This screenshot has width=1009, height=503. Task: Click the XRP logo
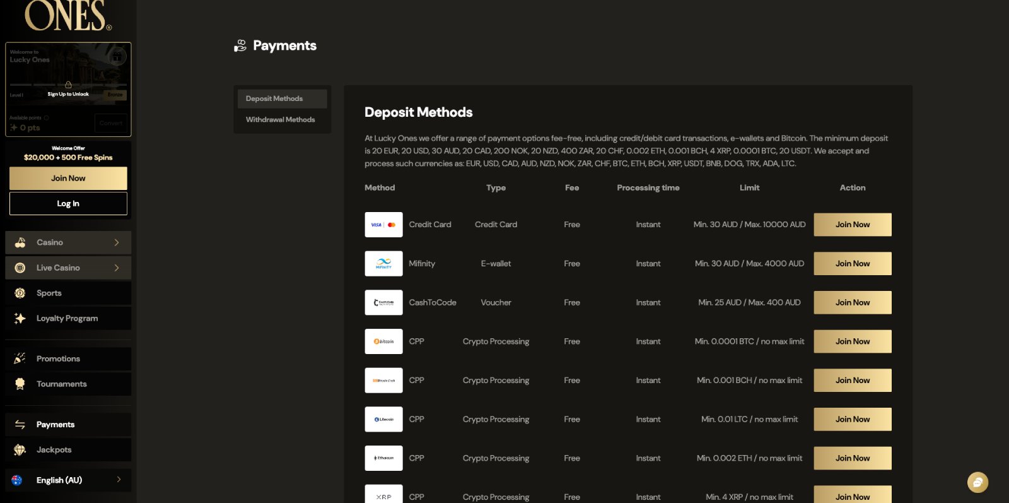pos(383,494)
